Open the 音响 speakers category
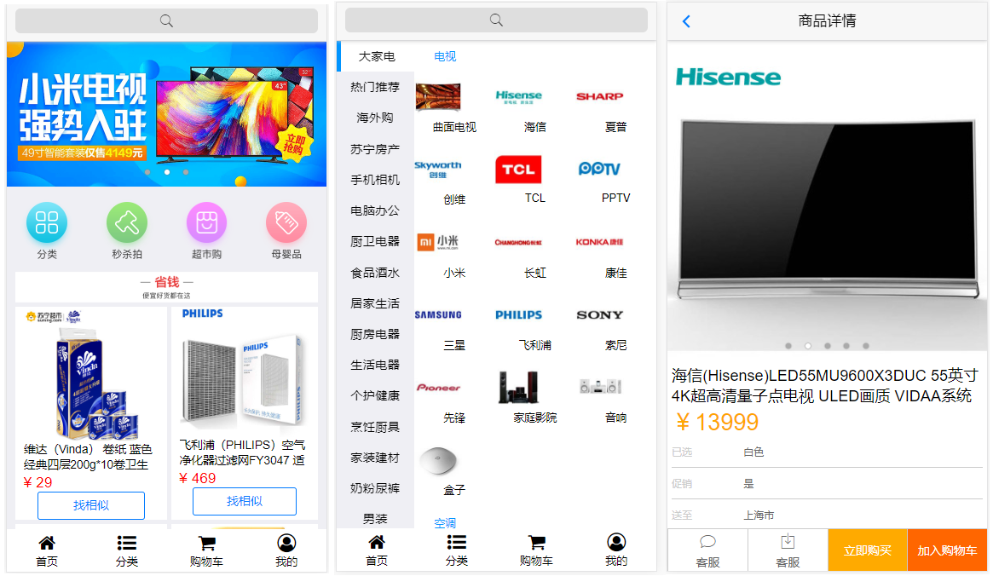Image resolution: width=993 pixels, height=576 pixels. click(599, 386)
